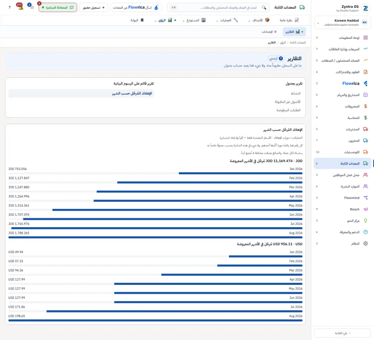Click the lightbulb icon beside مركز النمو

click(365, 221)
